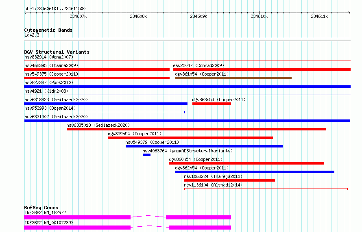Click the nsv549379 (Cooper2011) label
The image size is (362, 232).
(152, 142)
